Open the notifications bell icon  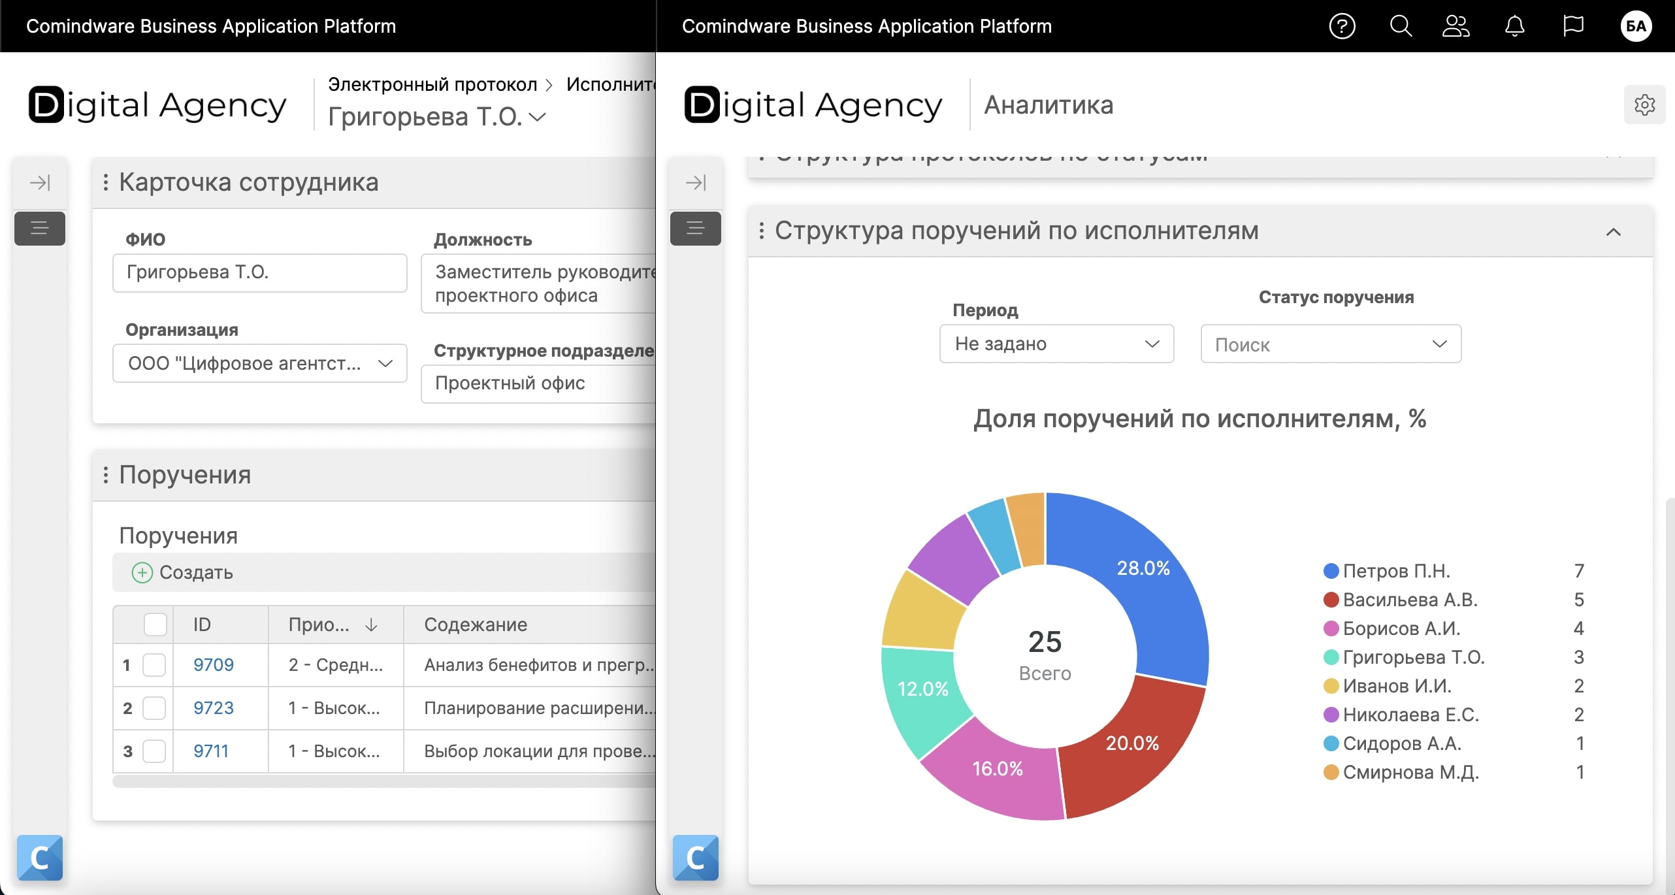1514,26
